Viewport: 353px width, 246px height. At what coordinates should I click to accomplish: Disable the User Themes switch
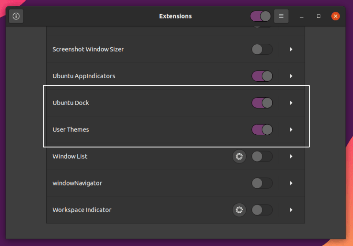click(262, 129)
